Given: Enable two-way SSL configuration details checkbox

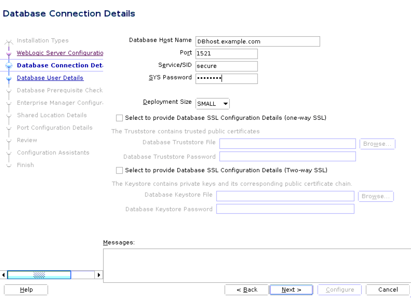Looking at the screenshot, I should [x=119, y=170].
